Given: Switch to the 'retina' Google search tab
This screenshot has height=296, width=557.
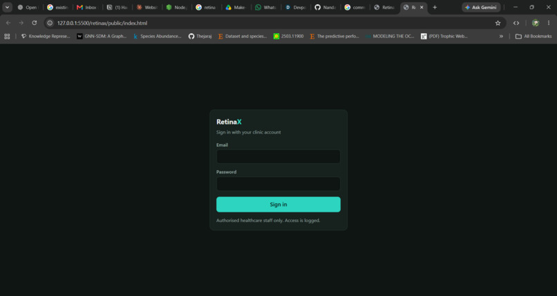Looking at the screenshot, I should [206, 7].
